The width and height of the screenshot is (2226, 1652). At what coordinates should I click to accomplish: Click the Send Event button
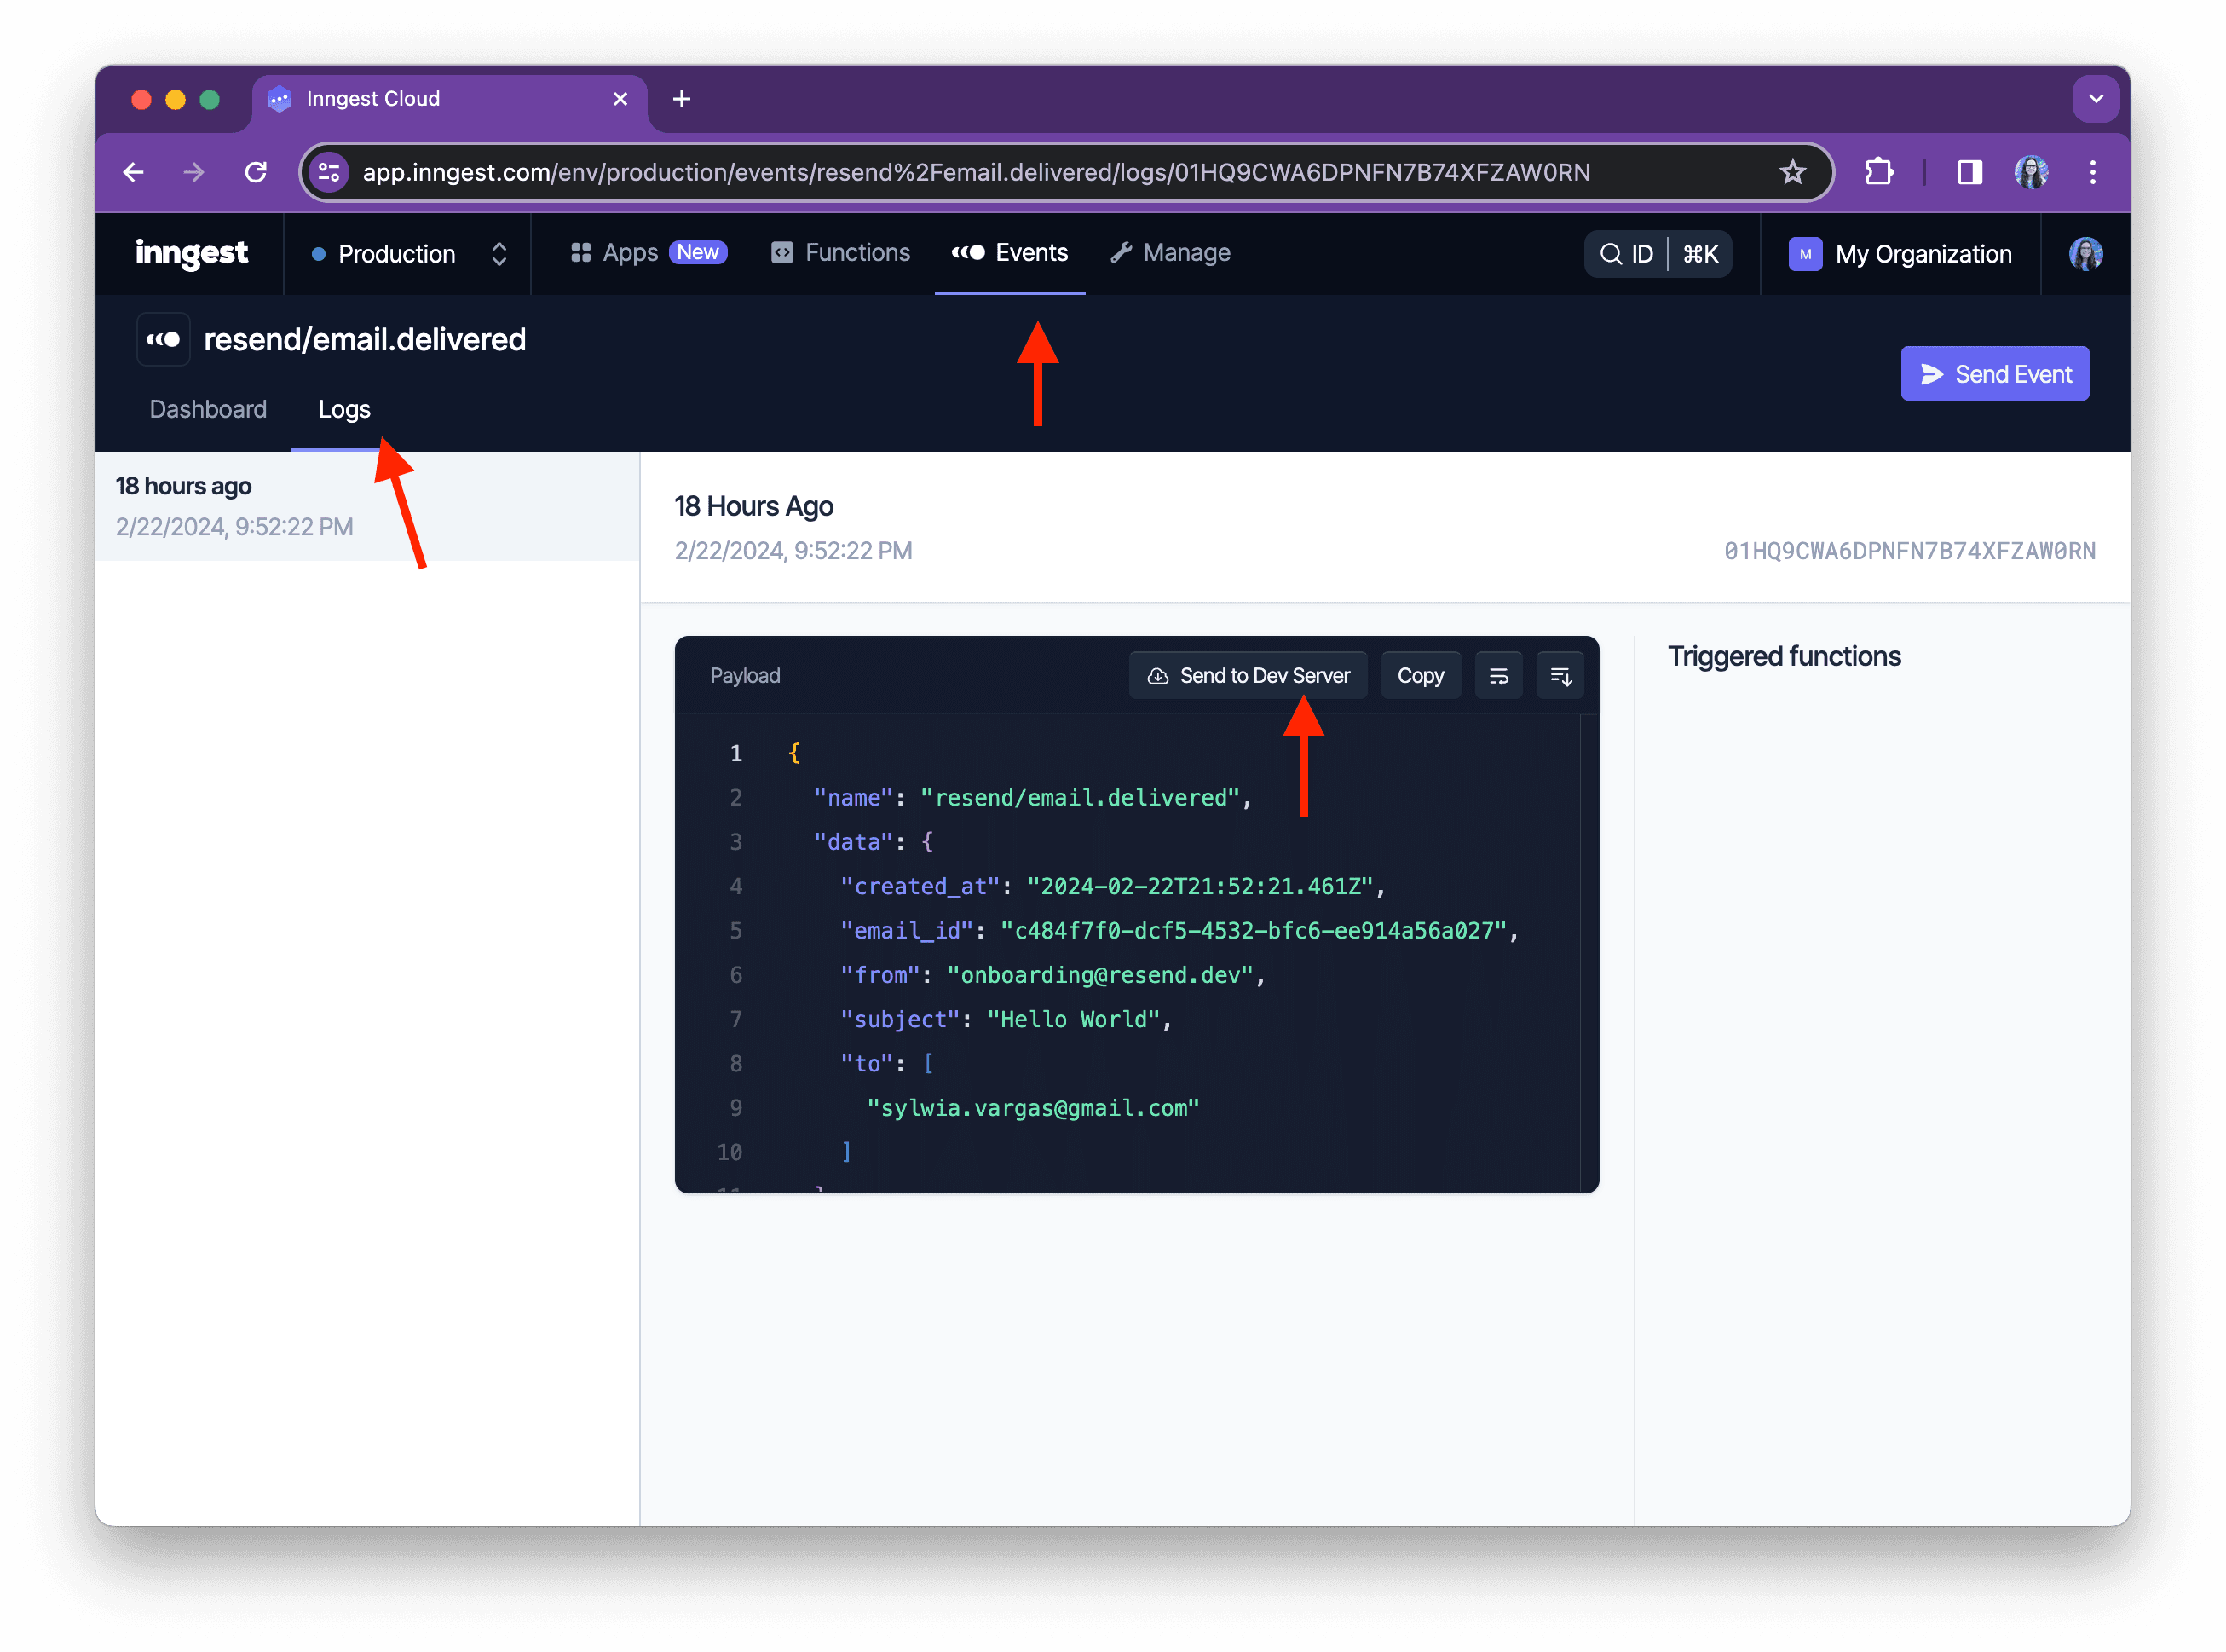[1994, 373]
